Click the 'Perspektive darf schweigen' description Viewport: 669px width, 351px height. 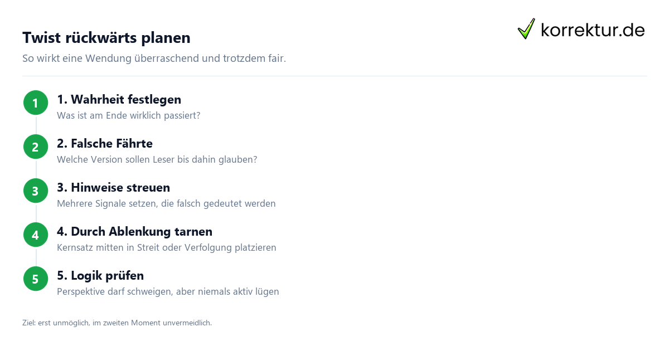point(168,292)
